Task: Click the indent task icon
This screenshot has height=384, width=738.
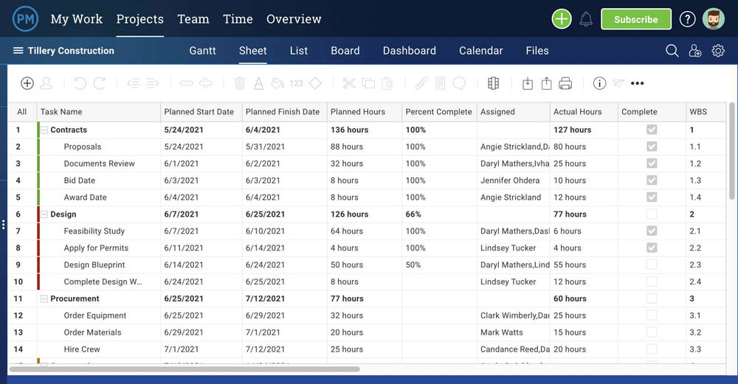Action: [x=152, y=83]
